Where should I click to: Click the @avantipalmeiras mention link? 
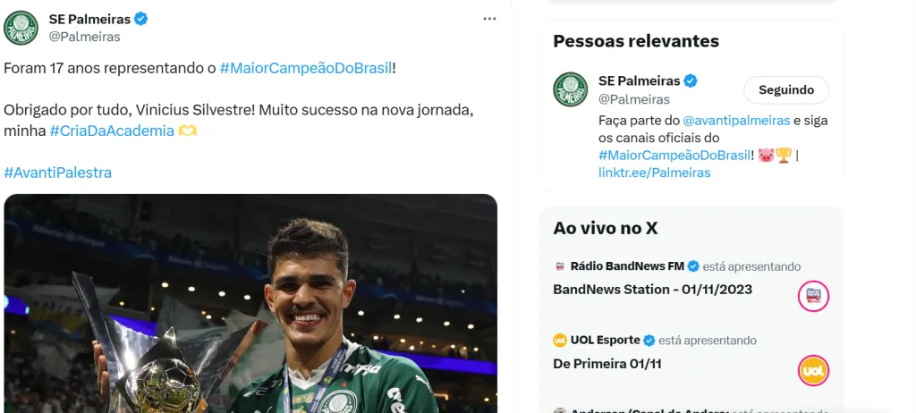[x=736, y=120]
